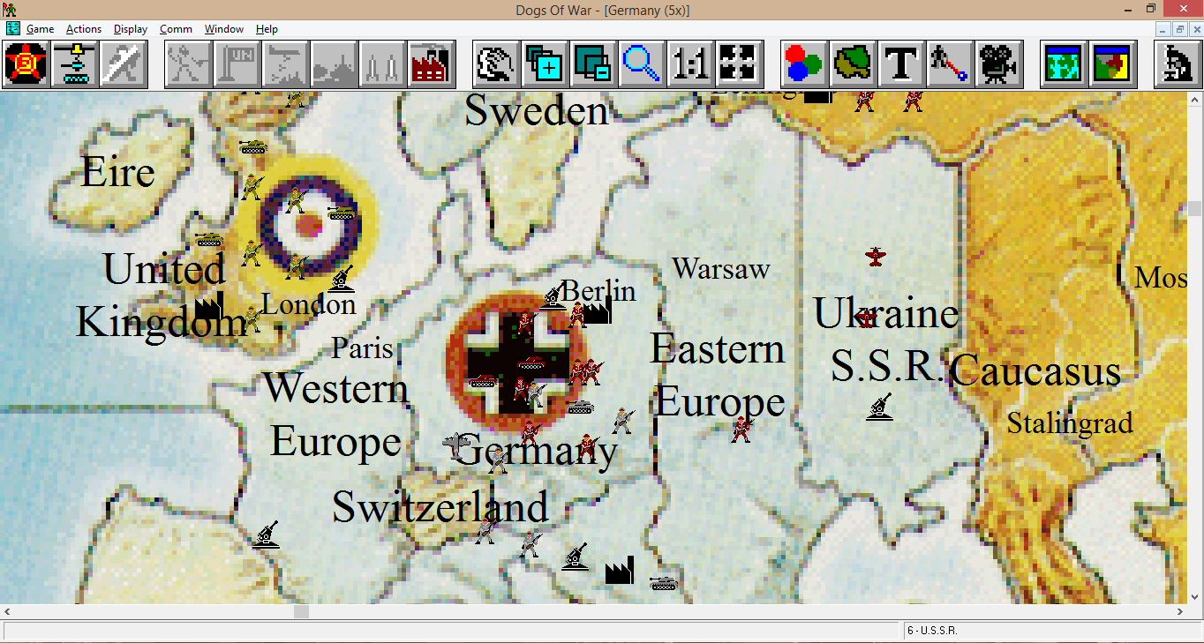Click the Caucasus map label

1035,370
